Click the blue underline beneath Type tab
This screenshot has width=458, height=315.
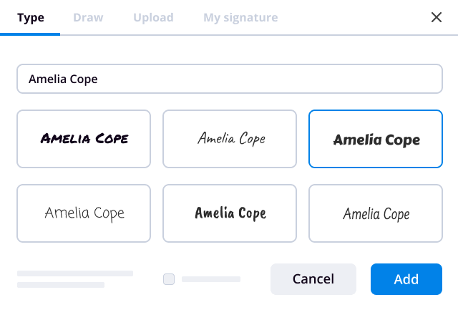click(x=31, y=34)
